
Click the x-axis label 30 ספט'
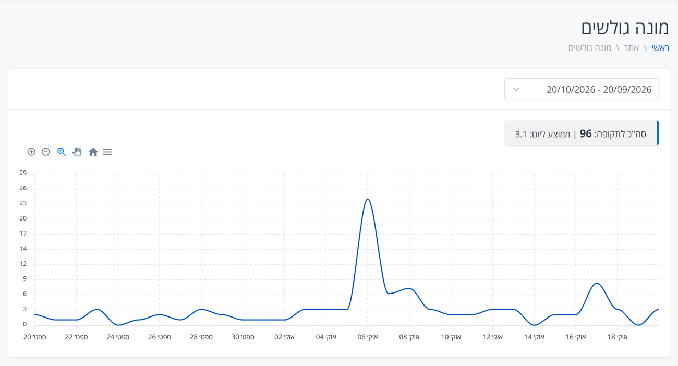click(243, 337)
